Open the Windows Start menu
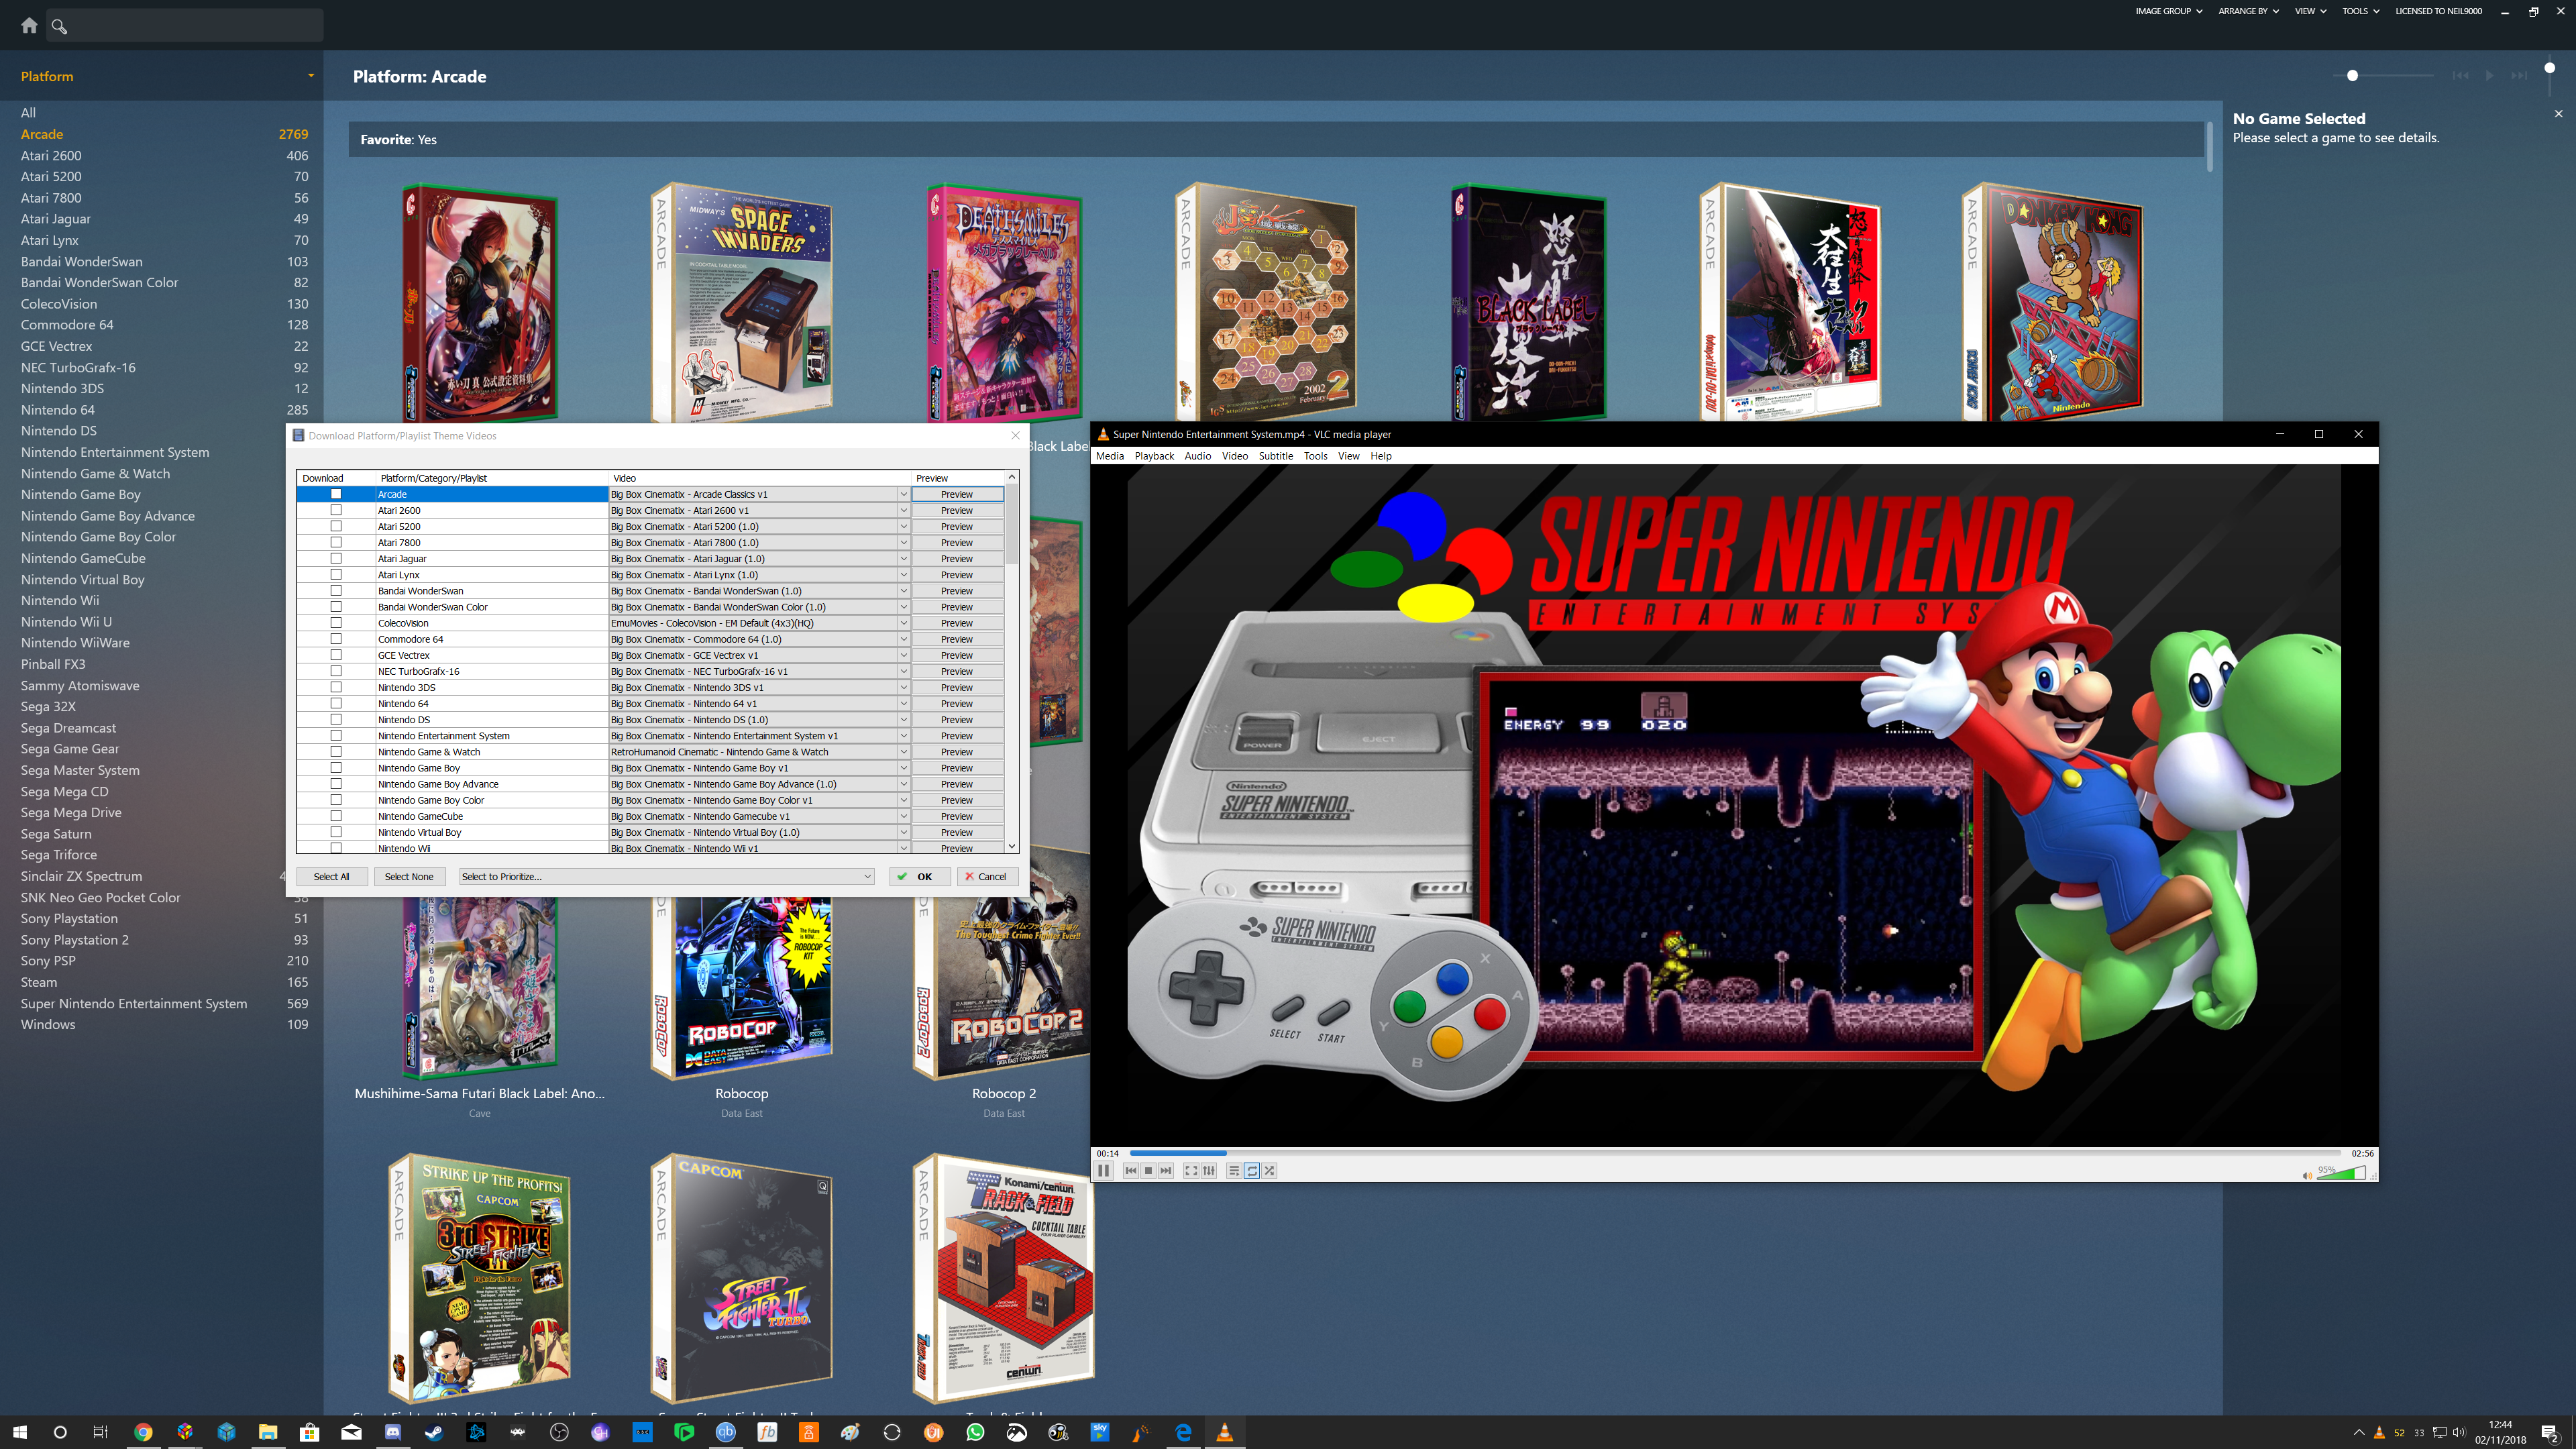 pos(19,1432)
